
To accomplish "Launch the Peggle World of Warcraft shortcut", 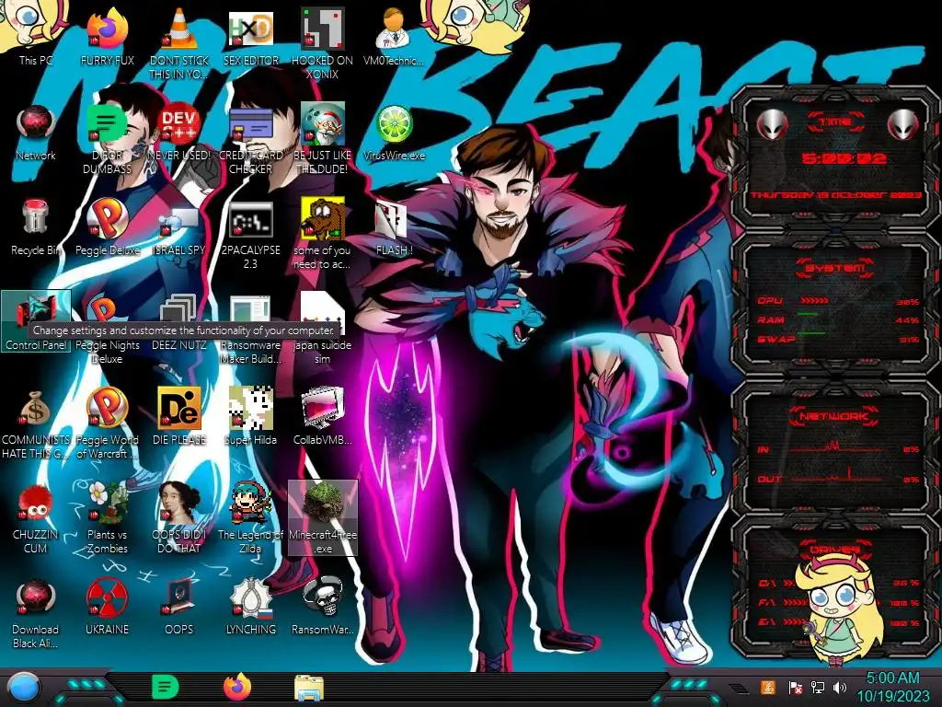I will point(107,421).
